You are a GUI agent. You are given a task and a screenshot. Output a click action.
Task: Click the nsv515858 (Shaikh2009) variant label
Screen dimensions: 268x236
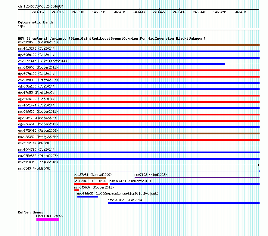(x=38, y=42)
